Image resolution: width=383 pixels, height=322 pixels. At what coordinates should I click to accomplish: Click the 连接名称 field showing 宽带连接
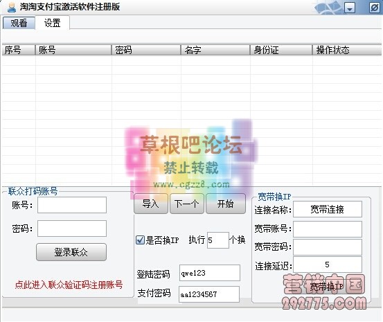tap(328, 209)
